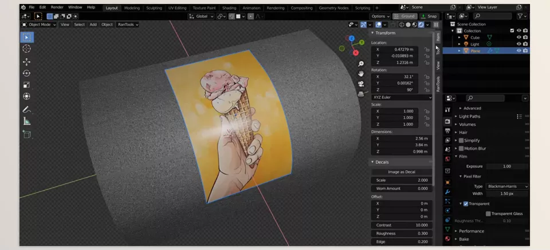The width and height of the screenshot is (550, 250).
Task: Hide the Cube in viewport
Action: (519, 37)
